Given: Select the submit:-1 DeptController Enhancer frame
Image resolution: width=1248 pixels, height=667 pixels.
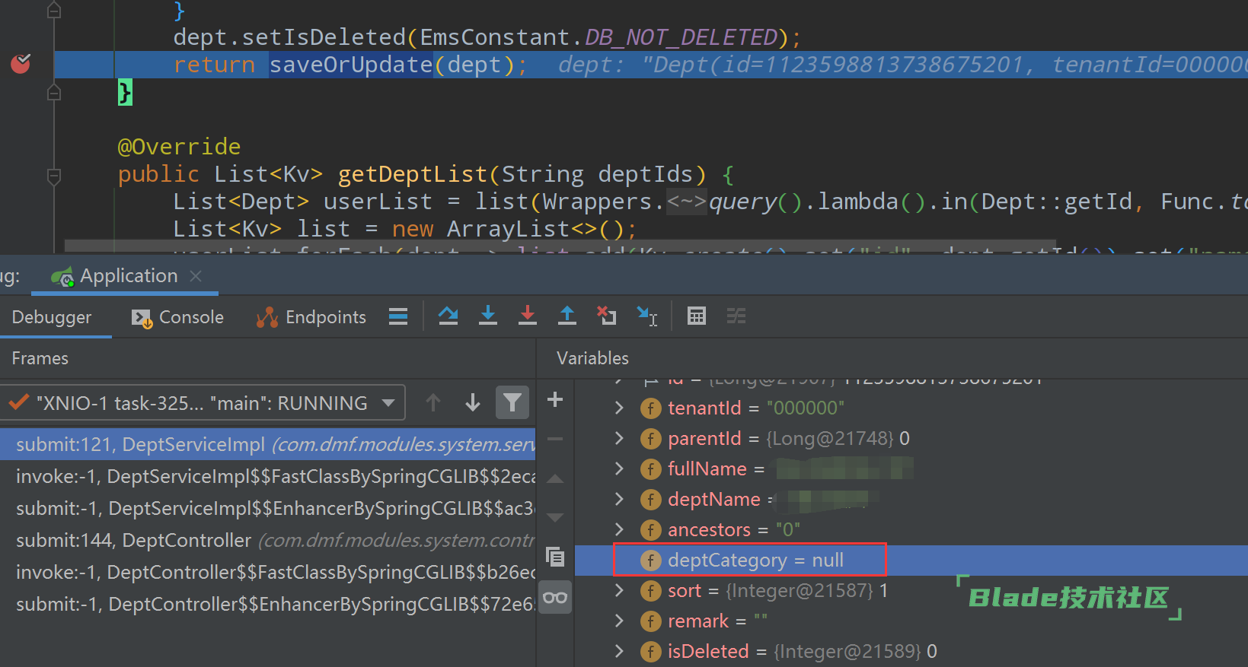Looking at the screenshot, I should point(268,604).
